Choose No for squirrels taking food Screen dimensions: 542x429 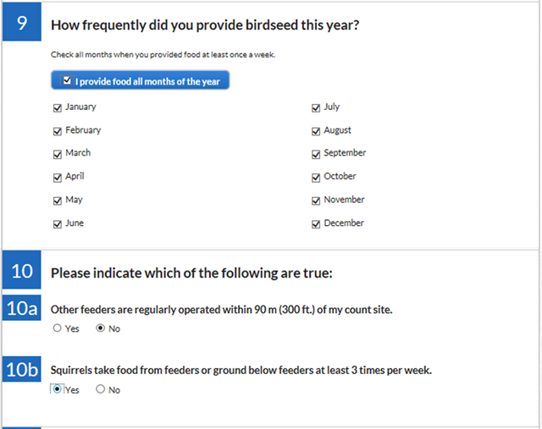101,390
